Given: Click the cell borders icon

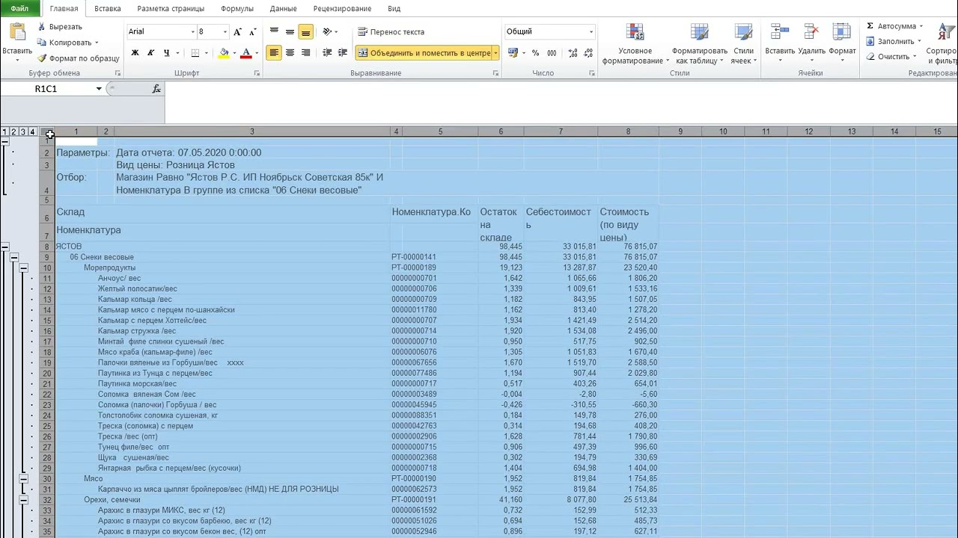Looking at the screenshot, I should [195, 53].
